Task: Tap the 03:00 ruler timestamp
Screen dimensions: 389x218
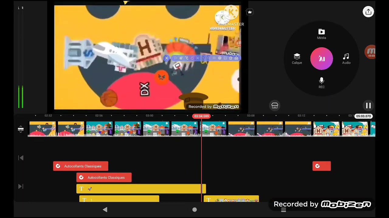Action: (x=149, y=116)
